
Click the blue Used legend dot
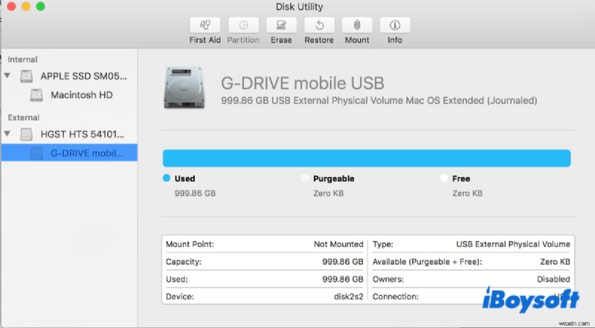pyautogui.click(x=166, y=178)
